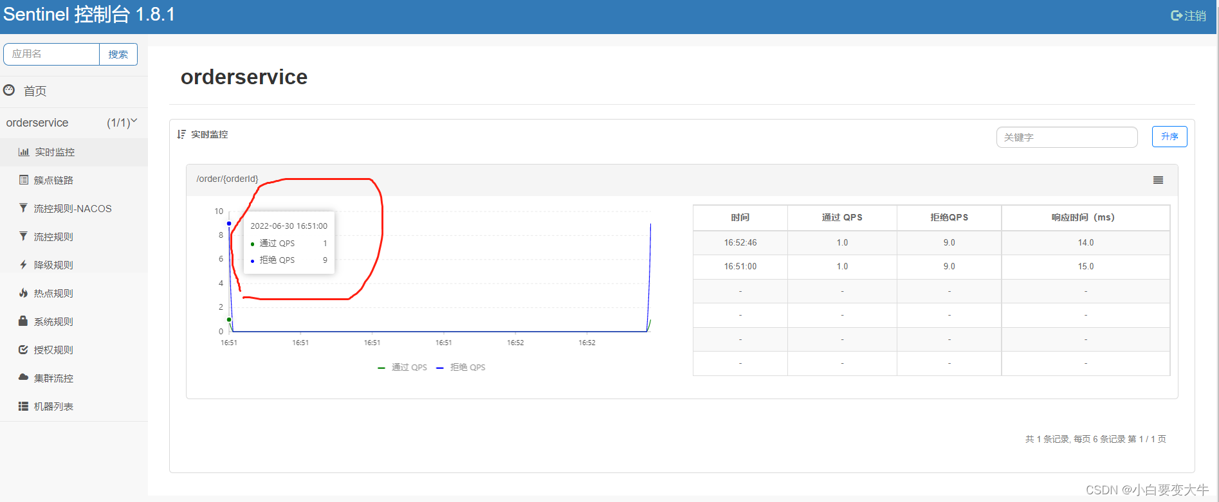This screenshot has height=502, width=1219.
Task: Click the Sentinel 控制台 1.8.1 title
Action: click(x=89, y=14)
